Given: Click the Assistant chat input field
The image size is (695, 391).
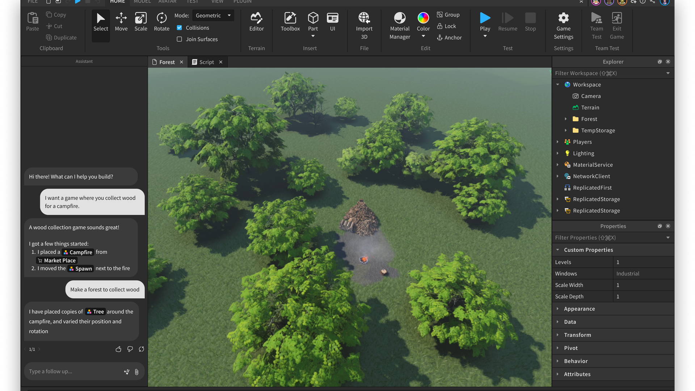Looking at the screenshot, I should tap(75, 371).
